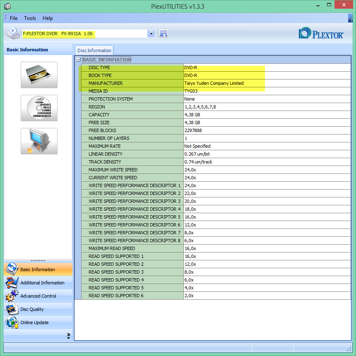Click the Online Update globe icon

pyautogui.click(x=12, y=322)
